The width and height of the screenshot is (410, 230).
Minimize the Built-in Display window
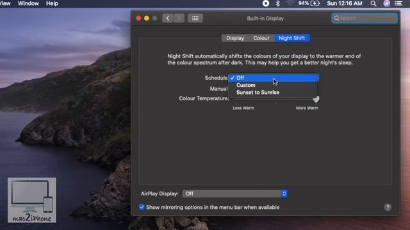pyautogui.click(x=147, y=19)
